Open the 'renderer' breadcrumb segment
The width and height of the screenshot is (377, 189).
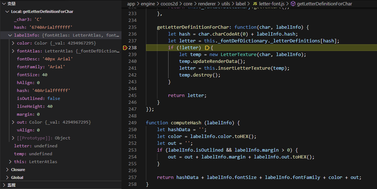click(207, 4)
